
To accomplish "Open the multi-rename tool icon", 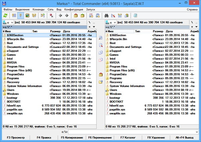I will pyautogui.click(x=113, y=16).
